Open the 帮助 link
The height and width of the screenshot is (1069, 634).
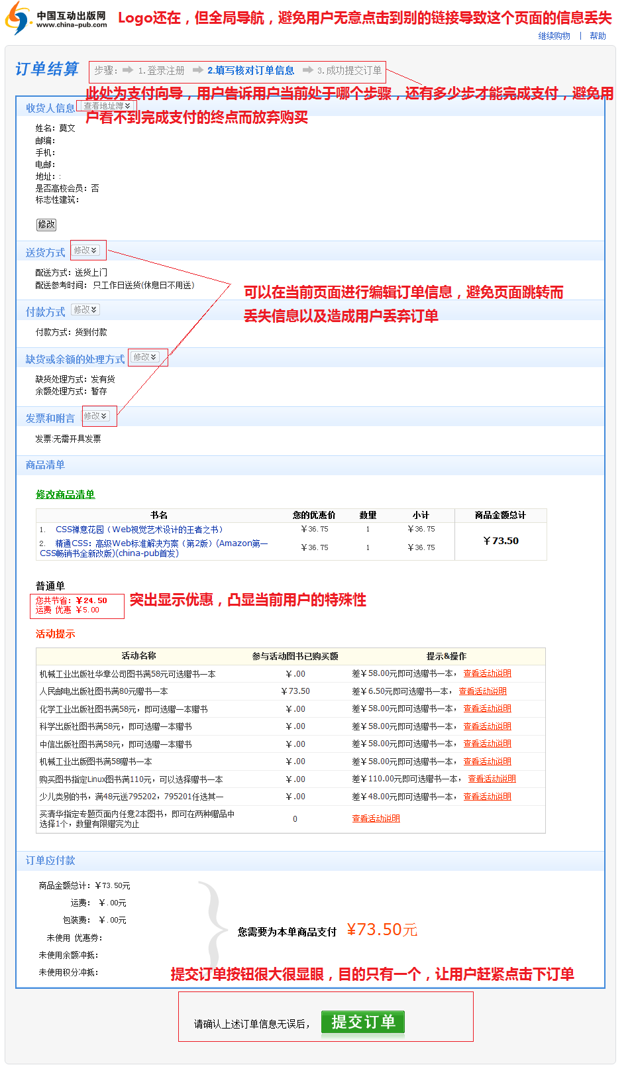tap(598, 36)
